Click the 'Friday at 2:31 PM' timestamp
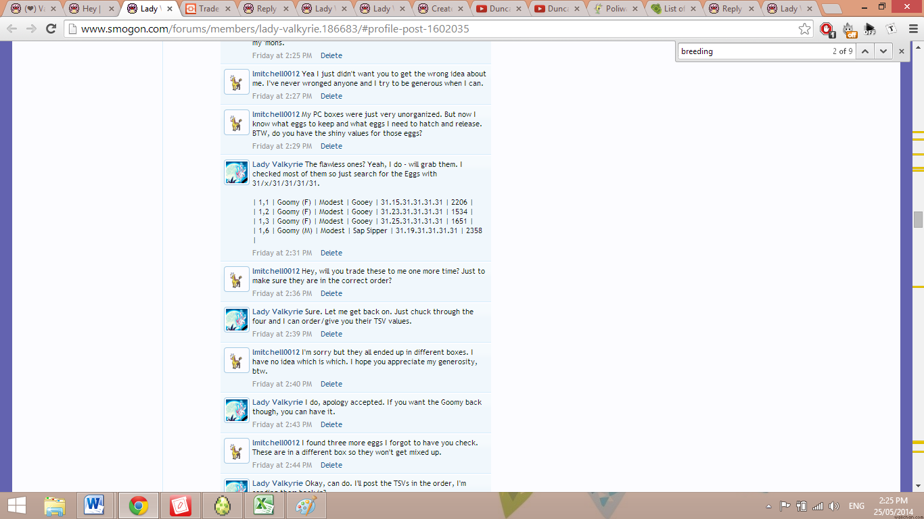Viewport: 924px width, 519px height. [282, 253]
